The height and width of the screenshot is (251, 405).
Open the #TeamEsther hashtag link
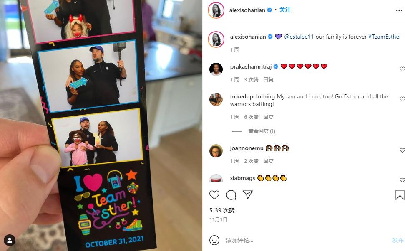point(385,37)
